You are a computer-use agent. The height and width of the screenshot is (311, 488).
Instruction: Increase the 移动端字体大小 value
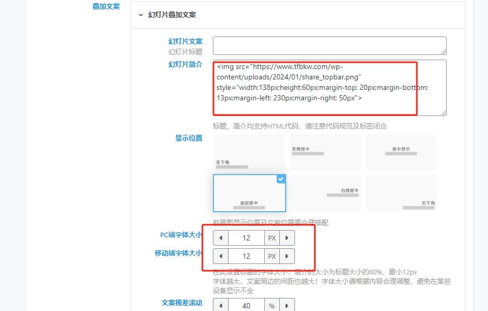(286, 256)
